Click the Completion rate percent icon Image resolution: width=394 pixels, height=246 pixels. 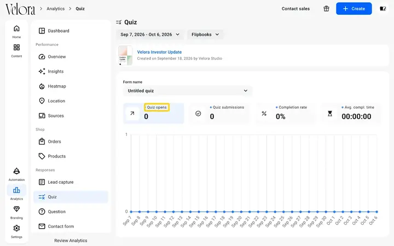coord(264,114)
